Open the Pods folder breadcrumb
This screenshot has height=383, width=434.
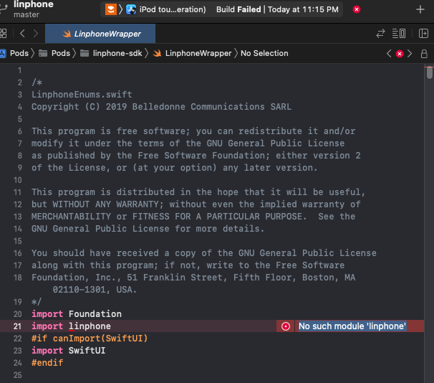pyautogui.click(x=54, y=53)
